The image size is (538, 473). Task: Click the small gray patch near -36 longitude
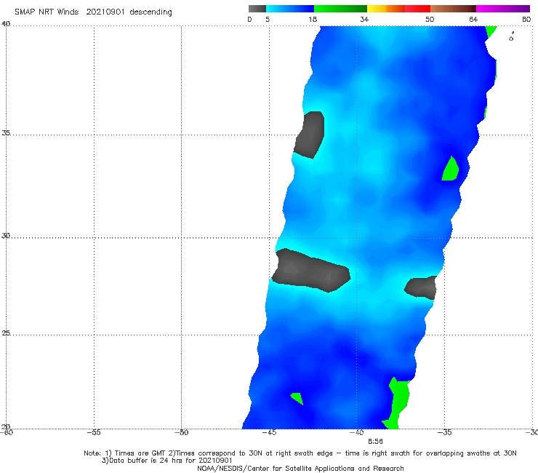[x=421, y=287]
